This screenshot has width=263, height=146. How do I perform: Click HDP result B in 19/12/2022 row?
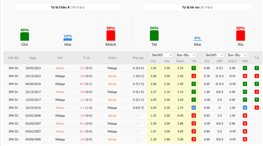245,76
